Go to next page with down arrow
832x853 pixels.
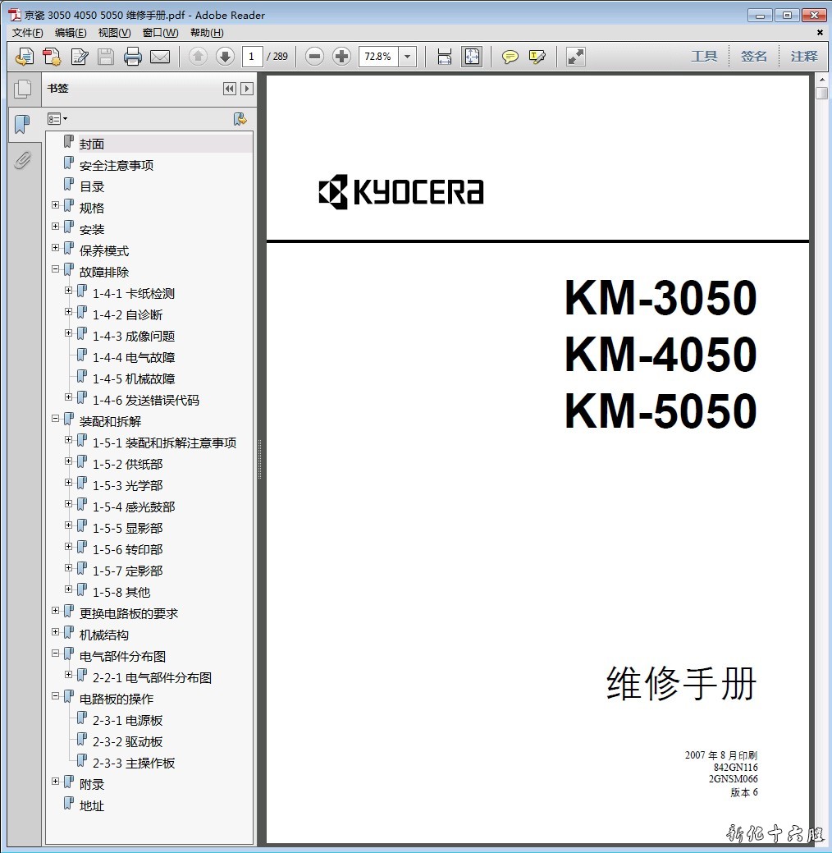tap(225, 57)
